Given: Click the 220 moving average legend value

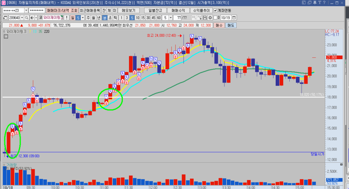Looking at the screenshot, I should (x=47, y=31).
